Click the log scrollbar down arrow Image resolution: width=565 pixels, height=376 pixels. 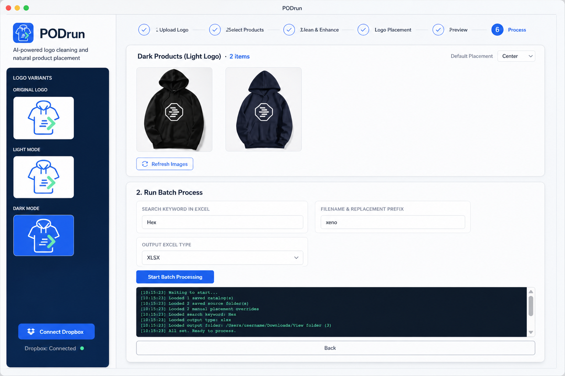click(531, 332)
